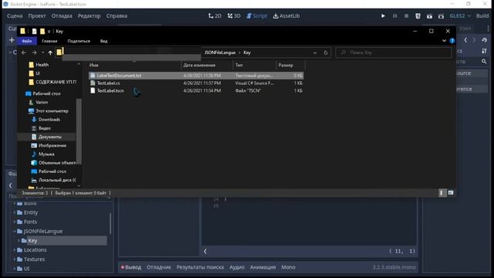
Task: Expand the Textures folder in Godot FileSystem
Action: [14, 259]
